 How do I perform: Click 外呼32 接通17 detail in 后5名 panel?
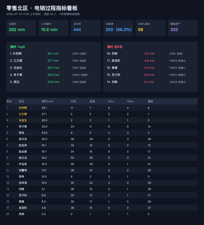[177, 68]
